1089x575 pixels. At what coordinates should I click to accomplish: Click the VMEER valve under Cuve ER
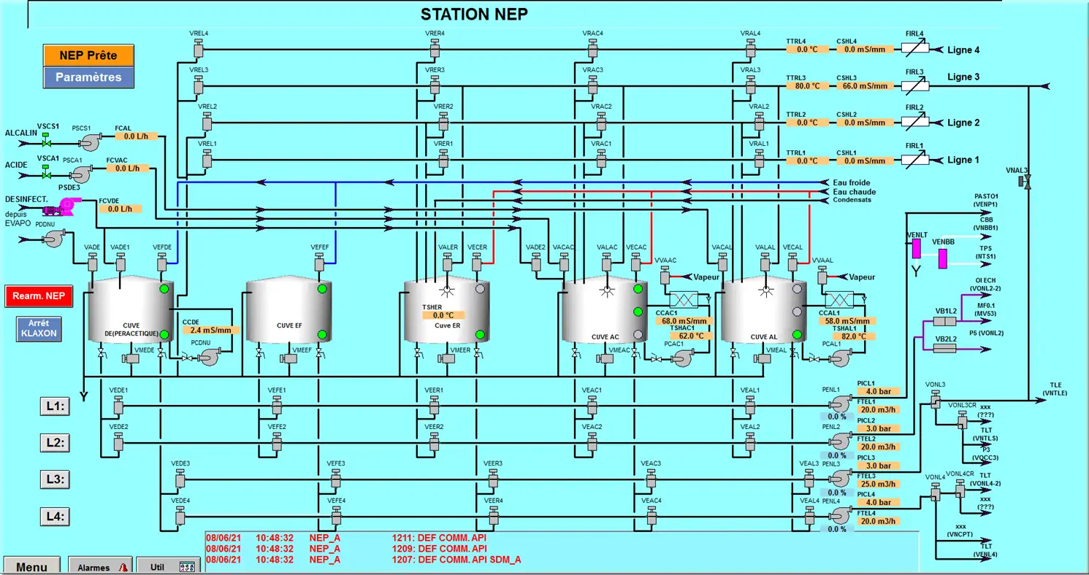(446, 359)
